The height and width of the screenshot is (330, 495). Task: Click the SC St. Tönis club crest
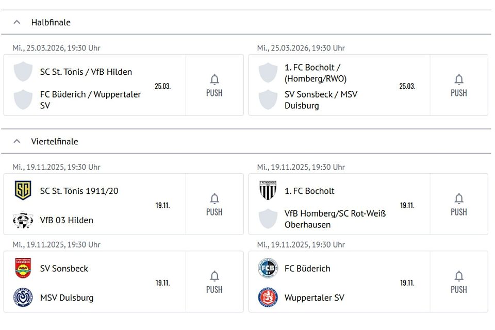click(x=23, y=191)
